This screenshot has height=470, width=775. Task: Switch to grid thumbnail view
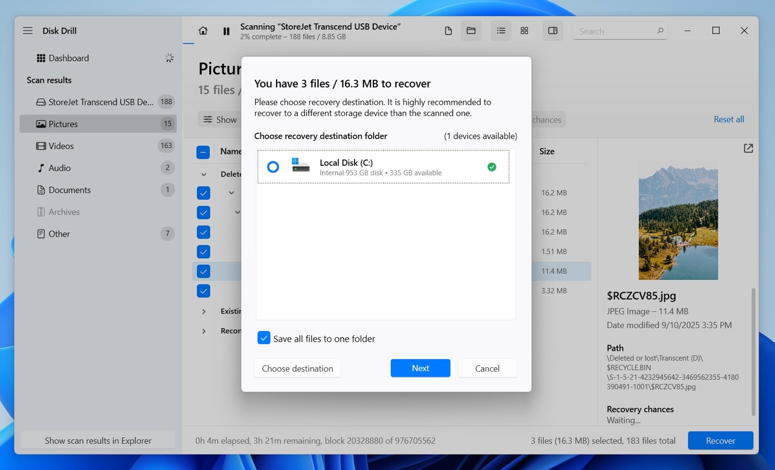(524, 31)
